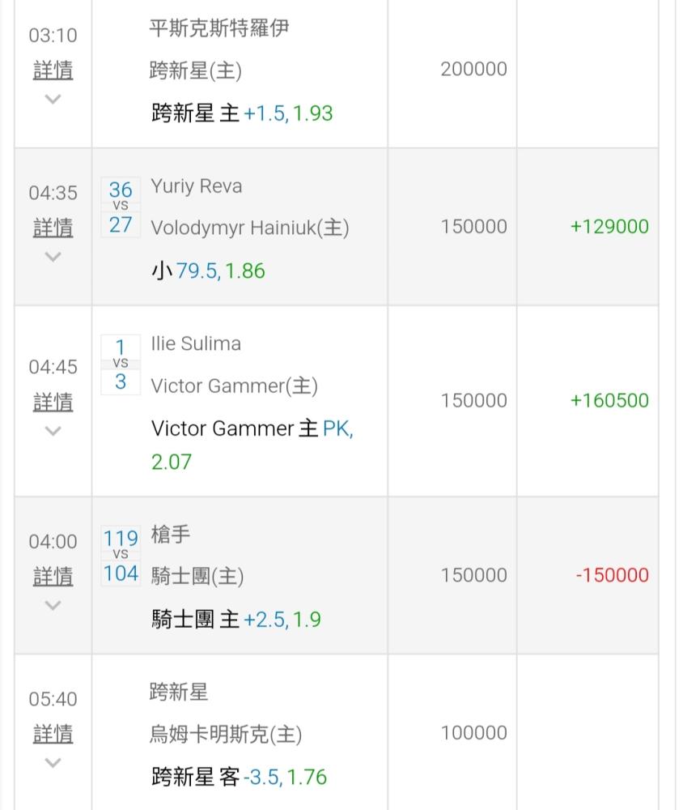683x810 pixels.
Task: Open 詳情 link for the 05:40 bet
Action: (x=53, y=734)
